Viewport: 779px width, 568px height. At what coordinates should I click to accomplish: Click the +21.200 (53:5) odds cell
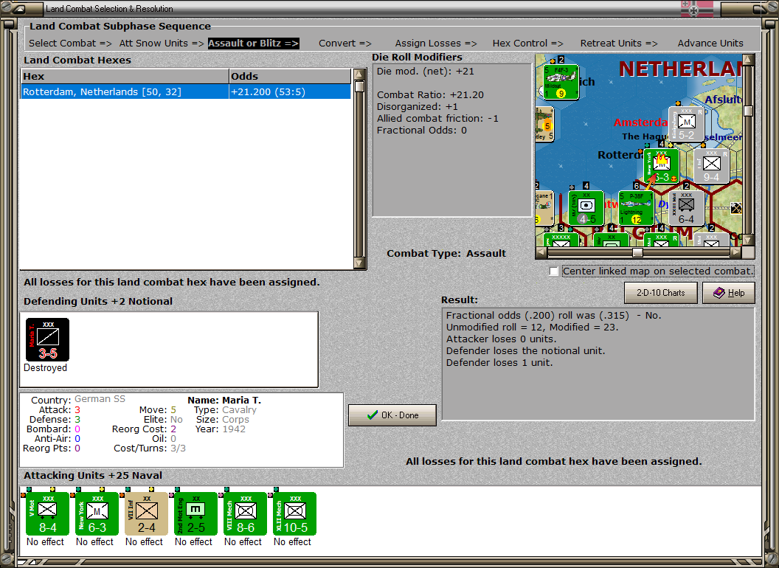(290, 92)
